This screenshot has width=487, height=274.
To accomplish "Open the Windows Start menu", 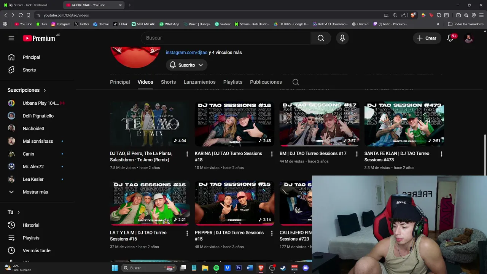I will point(115,268).
